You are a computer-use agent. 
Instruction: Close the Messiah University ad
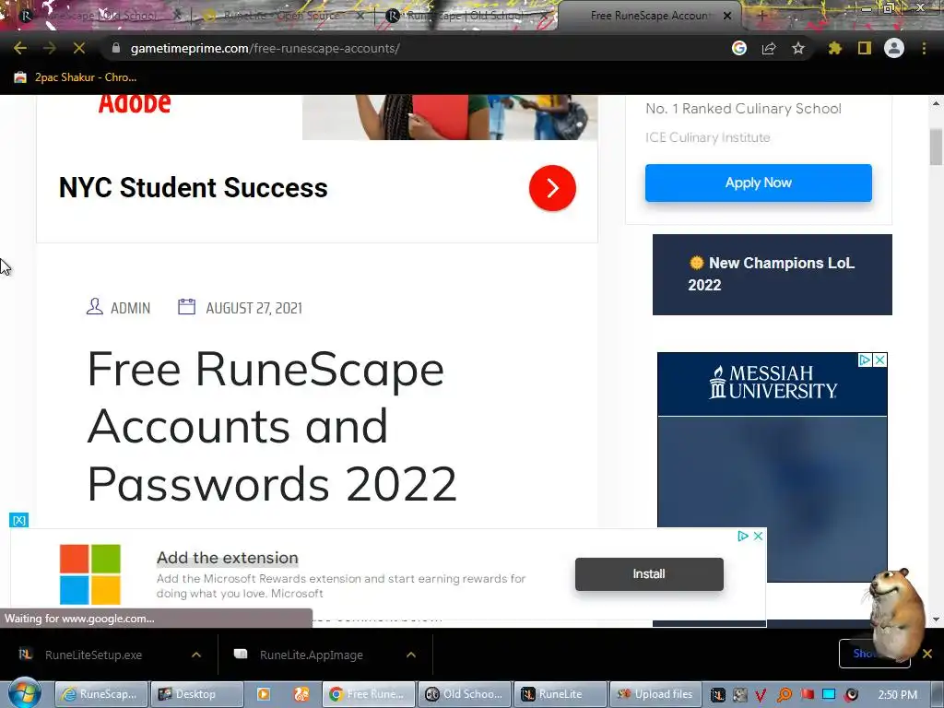(x=879, y=360)
